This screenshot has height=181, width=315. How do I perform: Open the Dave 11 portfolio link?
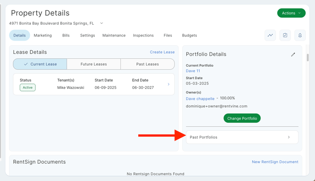pos(193,71)
